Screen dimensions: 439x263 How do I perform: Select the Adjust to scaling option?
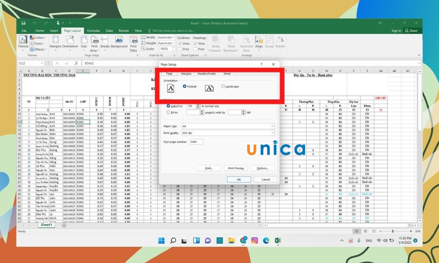coord(168,106)
